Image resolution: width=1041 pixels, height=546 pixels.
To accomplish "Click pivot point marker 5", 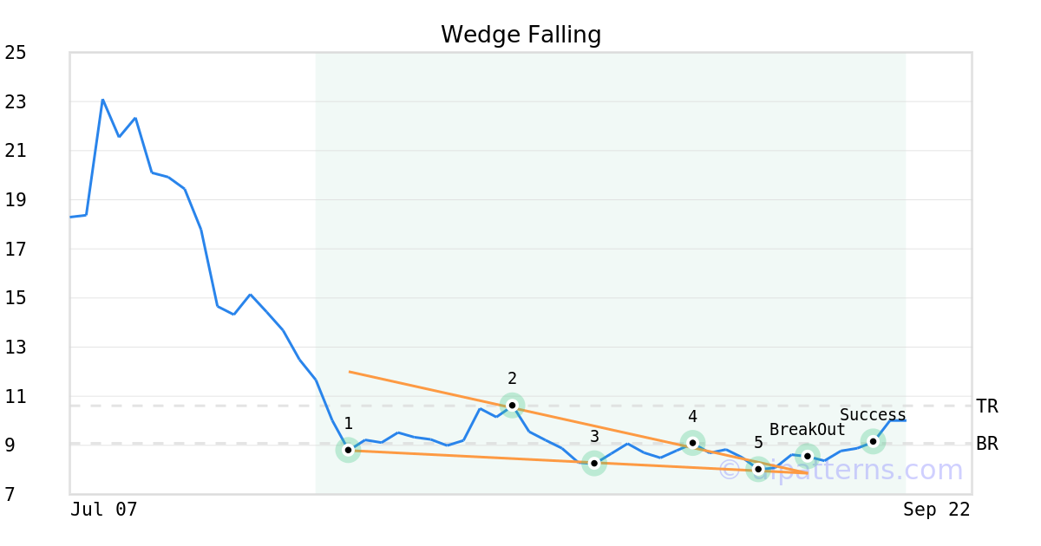I will tap(758, 469).
